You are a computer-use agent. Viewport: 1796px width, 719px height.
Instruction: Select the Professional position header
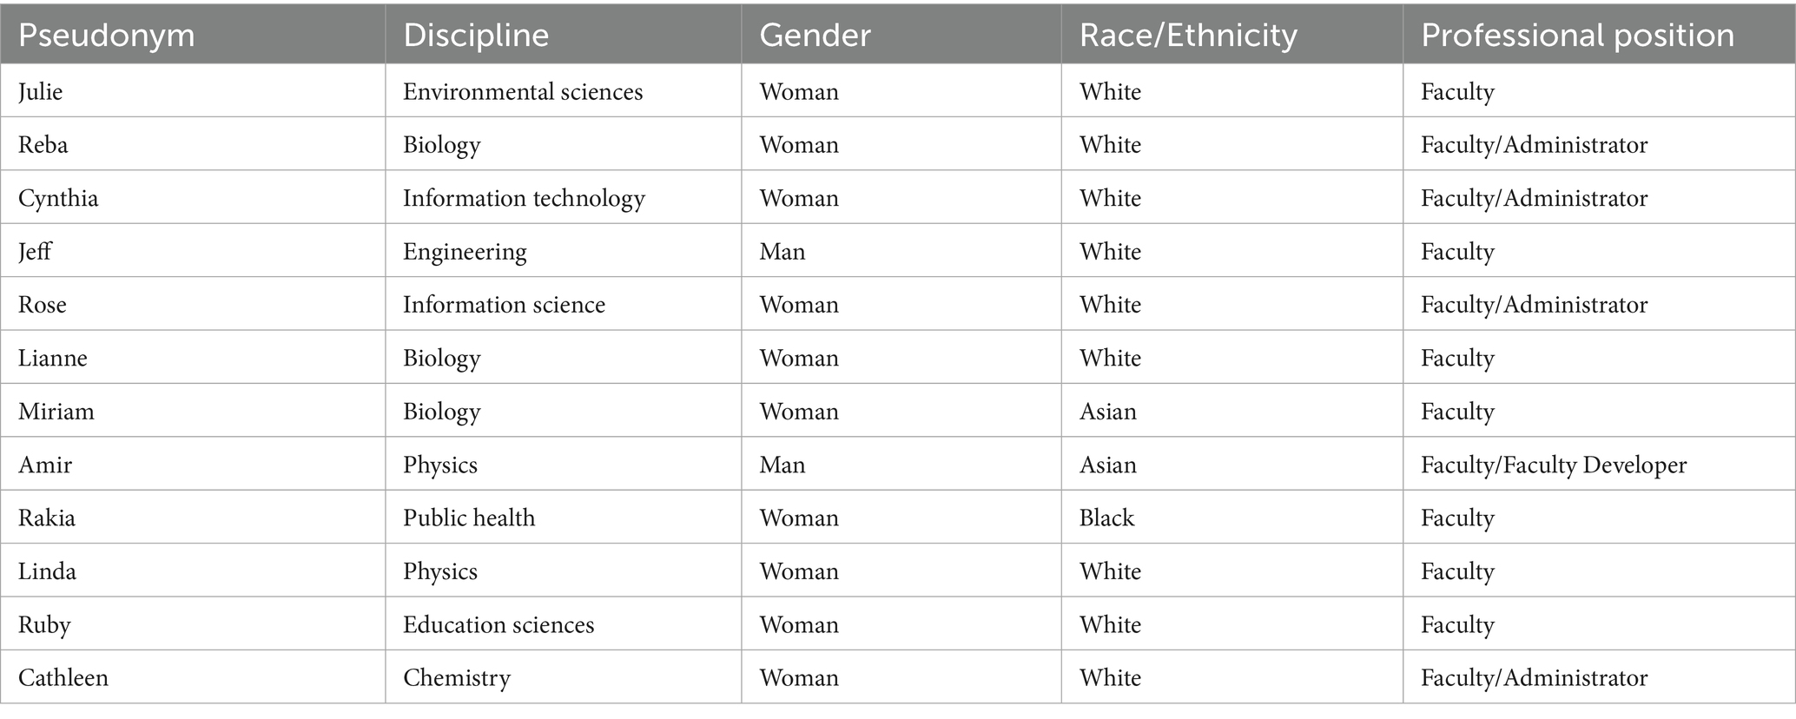click(x=1600, y=35)
